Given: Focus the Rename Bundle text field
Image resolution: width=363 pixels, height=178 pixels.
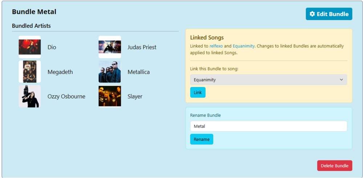Looking at the screenshot, I should [269, 126].
